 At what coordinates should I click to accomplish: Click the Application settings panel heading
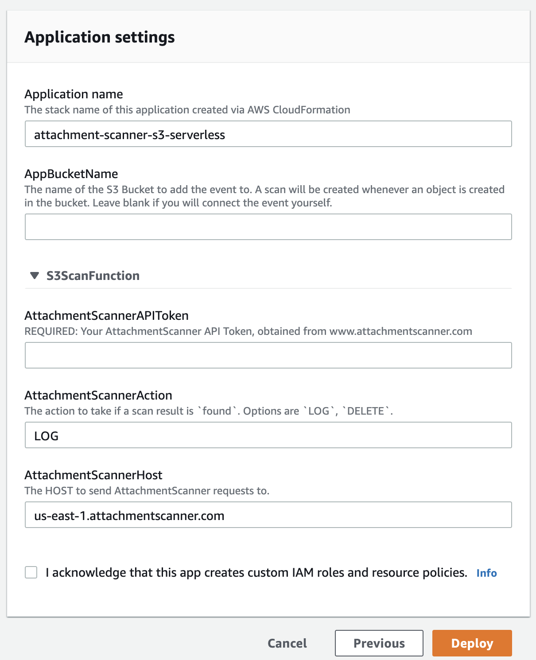coord(100,37)
